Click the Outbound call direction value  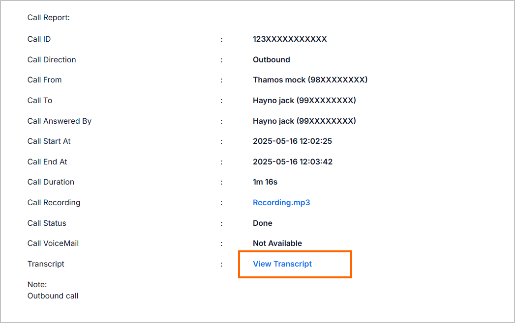point(272,60)
